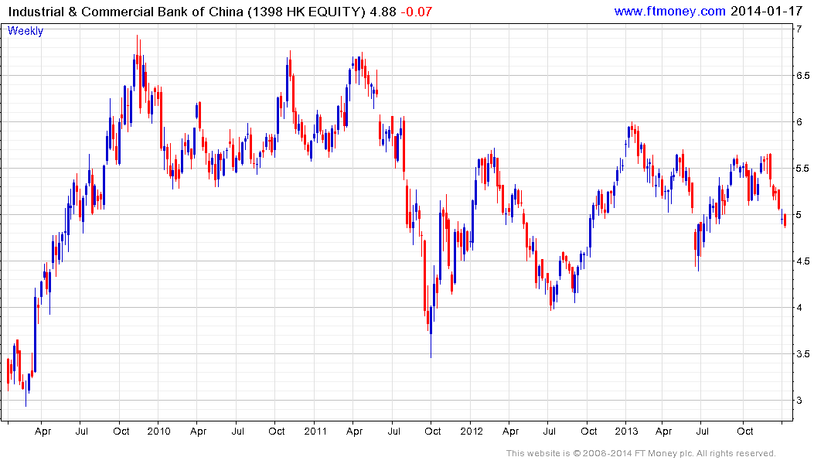The width and height of the screenshot is (831, 464).
Task: Click the 2011 year label on the time axis
Action: click(x=315, y=431)
